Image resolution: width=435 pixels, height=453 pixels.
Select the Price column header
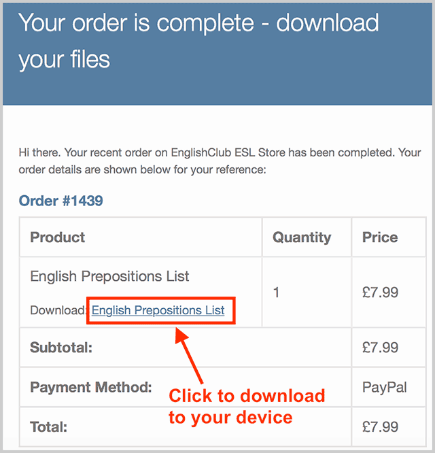click(380, 237)
